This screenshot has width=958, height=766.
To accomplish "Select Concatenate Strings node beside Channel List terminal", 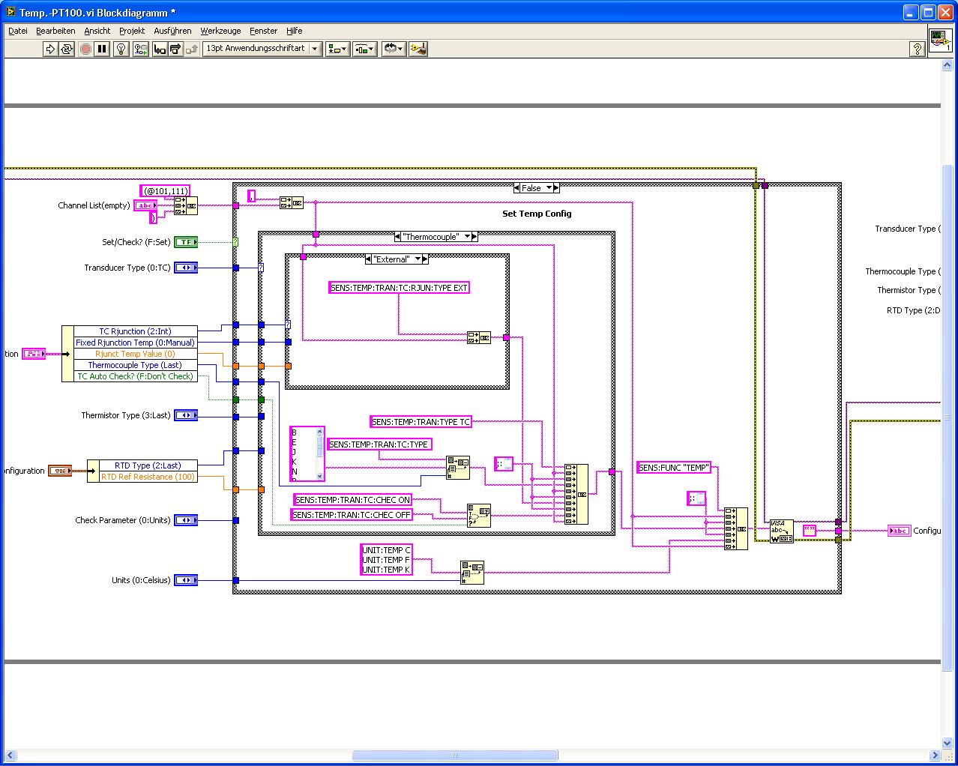I will click(x=186, y=206).
